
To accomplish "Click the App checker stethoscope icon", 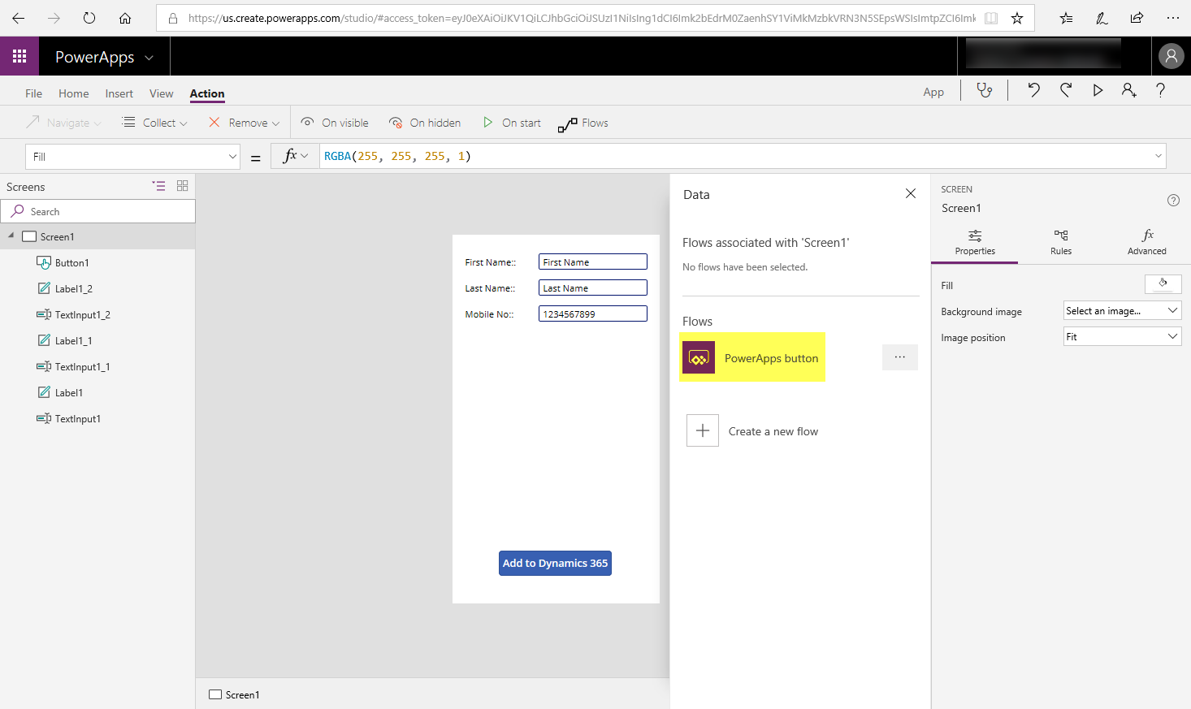I will (985, 90).
